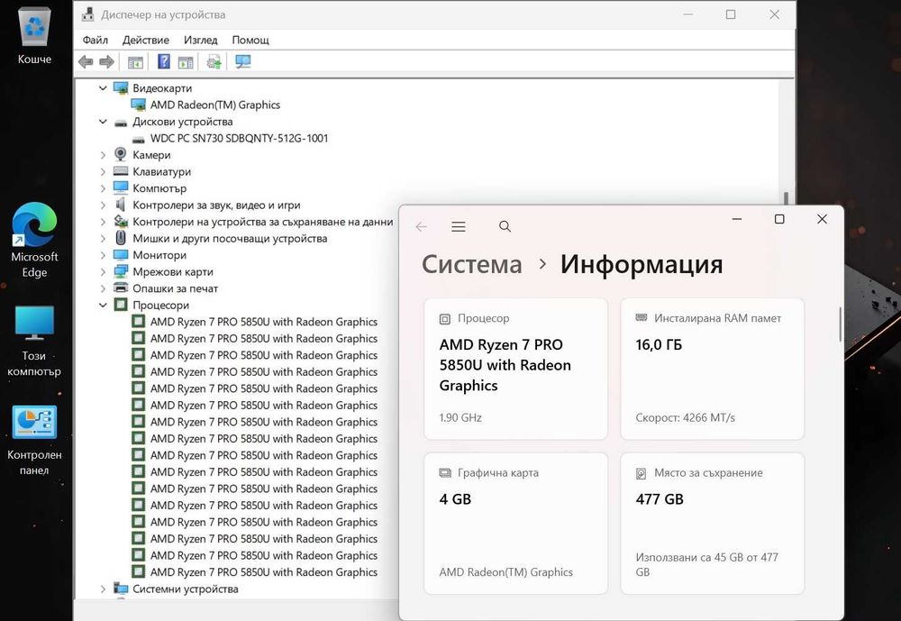Click the Използвани са 45 GB storage text

point(706,564)
